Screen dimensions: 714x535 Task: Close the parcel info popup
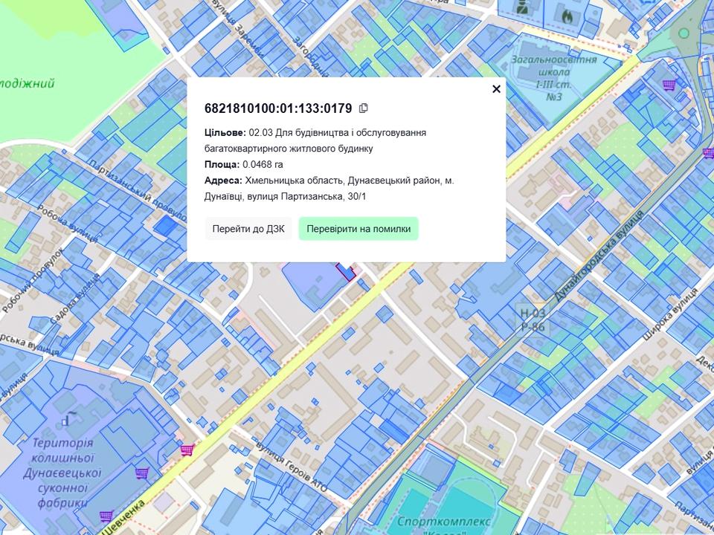click(x=496, y=89)
